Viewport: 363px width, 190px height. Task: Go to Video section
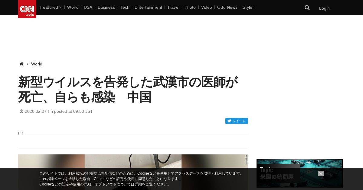(x=207, y=7)
